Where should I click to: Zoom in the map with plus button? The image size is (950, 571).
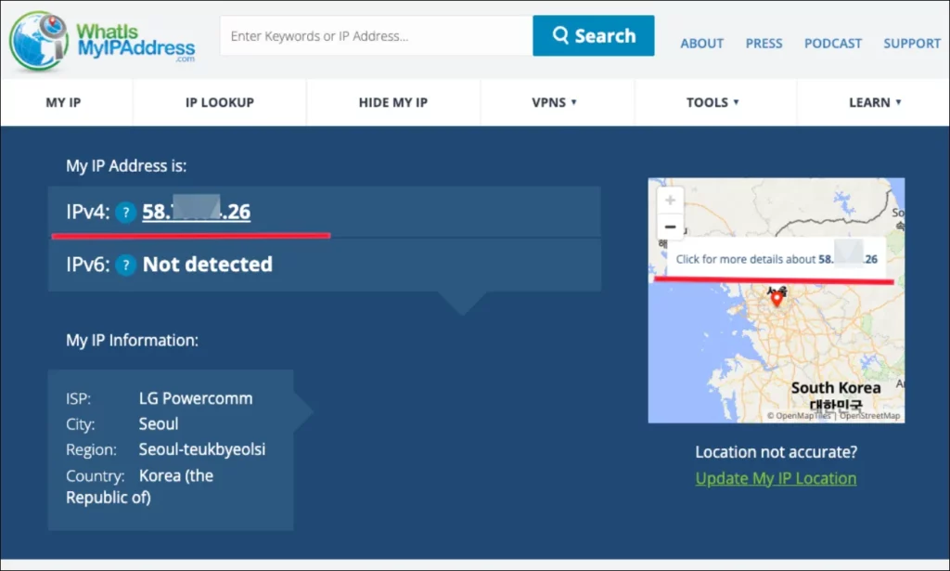click(x=670, y=200)
